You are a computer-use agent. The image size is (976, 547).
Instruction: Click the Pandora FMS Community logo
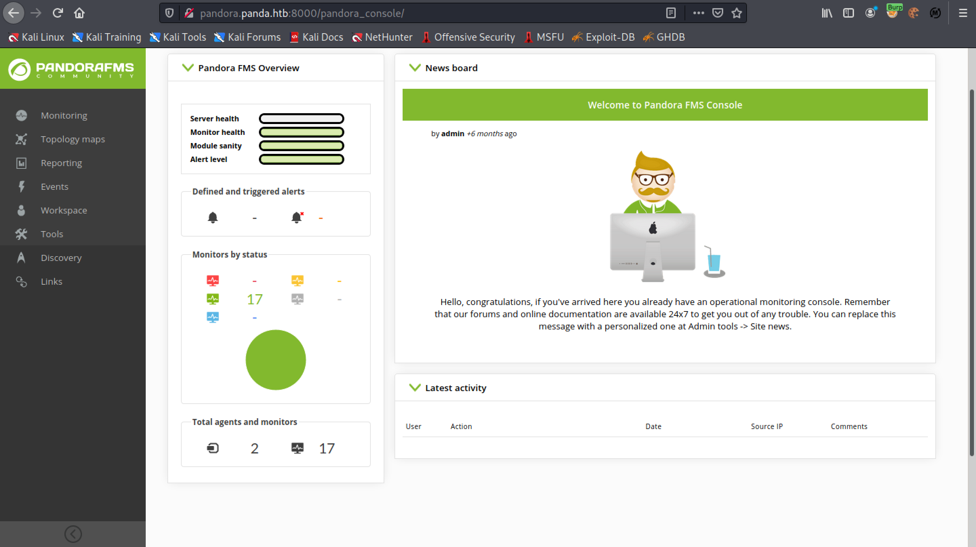pyautogui.click(x=71, y=69)
